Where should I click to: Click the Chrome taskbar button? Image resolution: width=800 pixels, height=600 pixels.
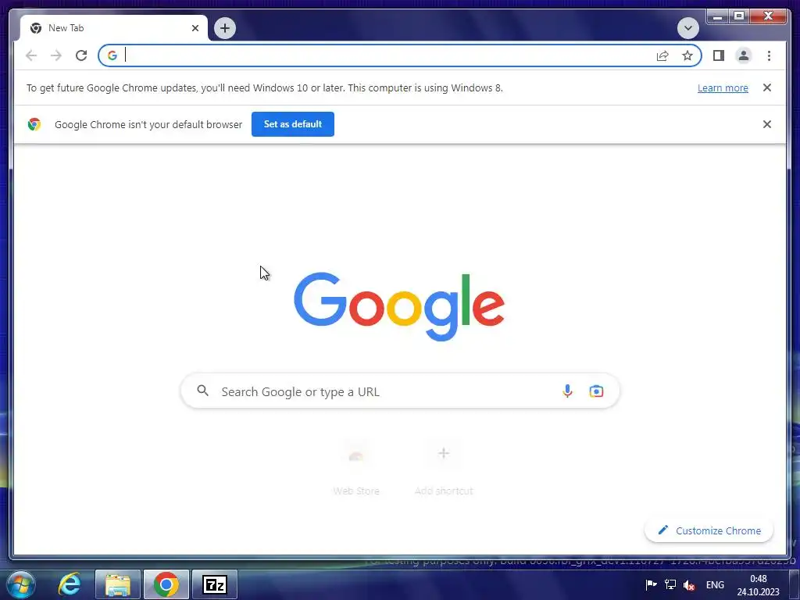pos(166,584)
